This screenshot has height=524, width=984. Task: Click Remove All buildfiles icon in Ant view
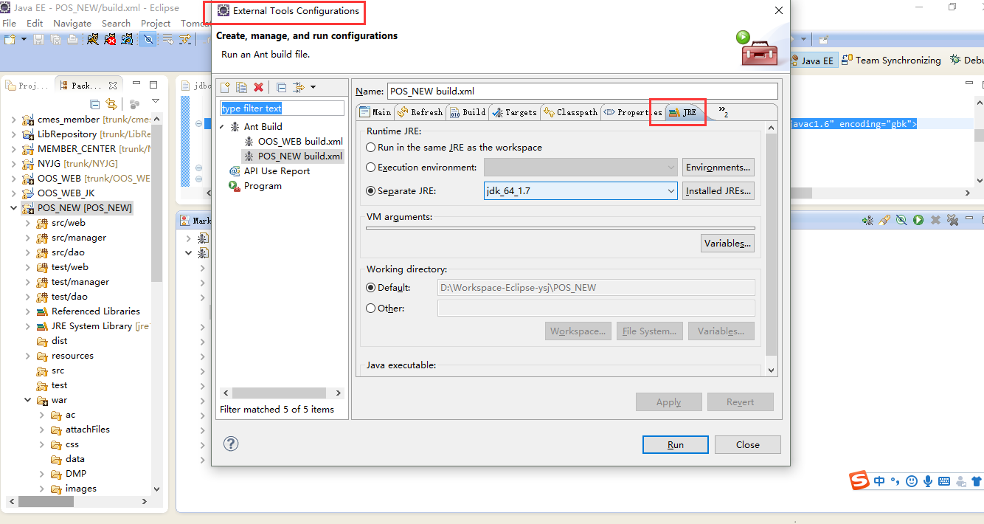[x=952, y=220]
